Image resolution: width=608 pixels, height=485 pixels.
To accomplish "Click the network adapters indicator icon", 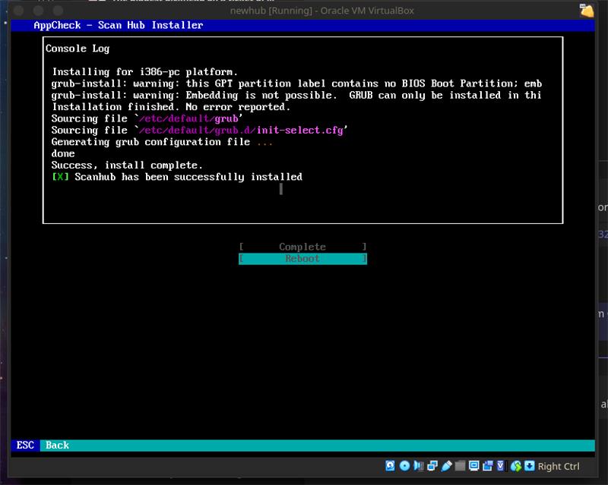I will [432, 465].
